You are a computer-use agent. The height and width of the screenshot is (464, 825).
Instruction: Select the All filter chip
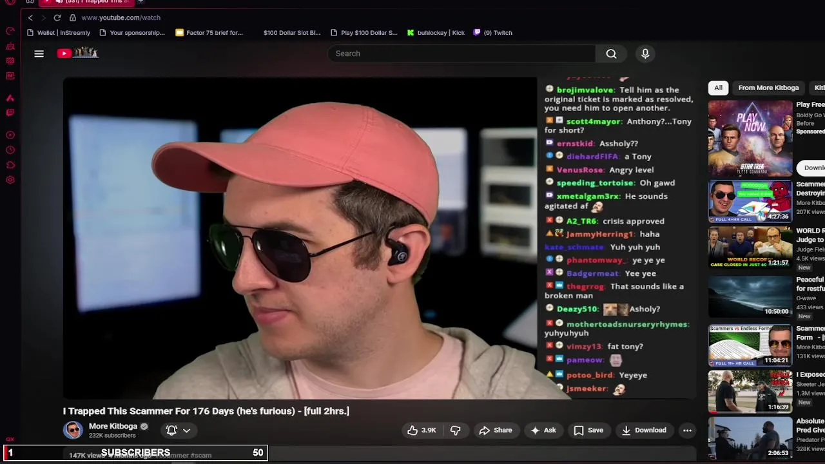point(718,88)
